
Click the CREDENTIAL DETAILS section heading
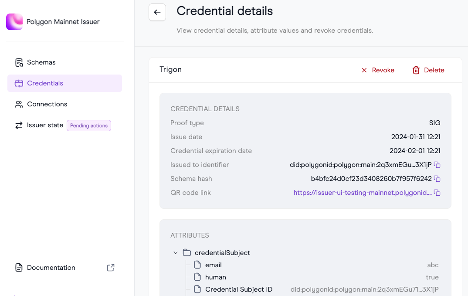pos(205,109)
